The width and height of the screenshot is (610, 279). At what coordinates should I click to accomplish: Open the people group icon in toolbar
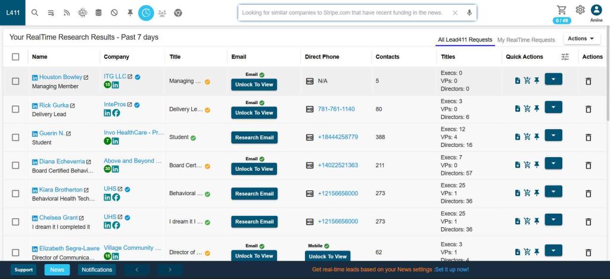pyautogui.click(x=162, y=13)
